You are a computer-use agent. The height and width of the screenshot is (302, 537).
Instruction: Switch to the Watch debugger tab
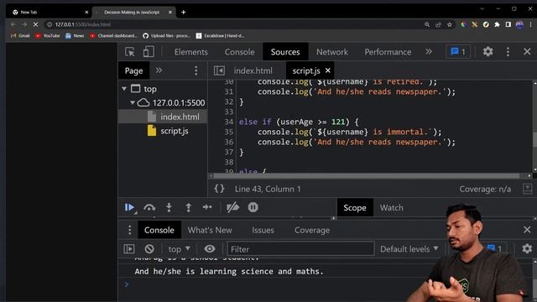pos(392,207)
